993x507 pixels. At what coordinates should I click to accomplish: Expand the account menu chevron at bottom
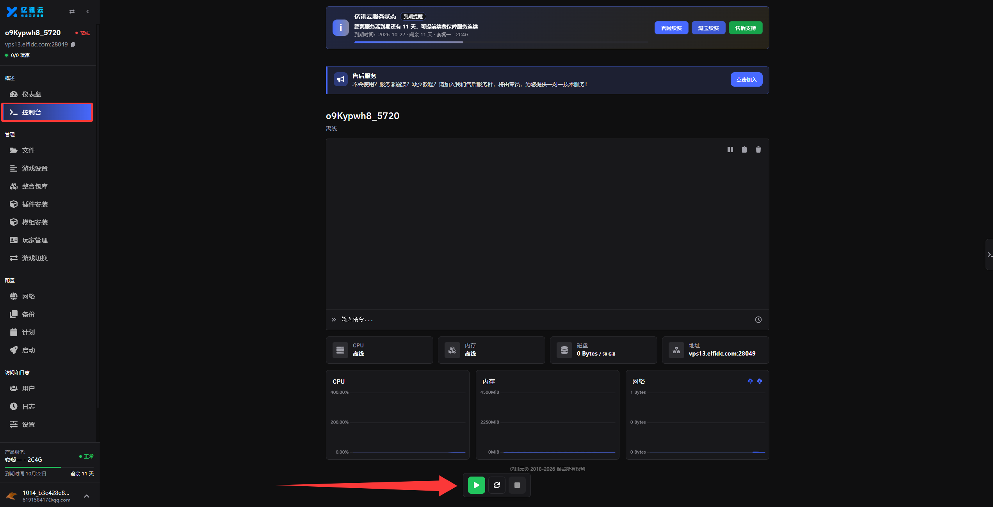(87, 496)
